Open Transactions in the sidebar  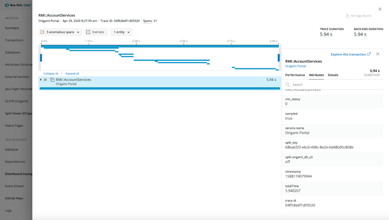tap(14, 40)
